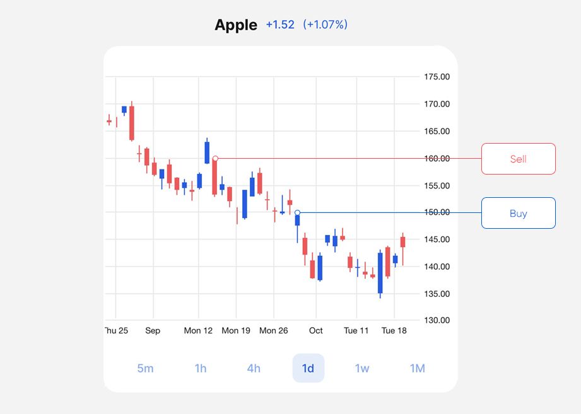Switch to the 1h interval

pos(199,368)
